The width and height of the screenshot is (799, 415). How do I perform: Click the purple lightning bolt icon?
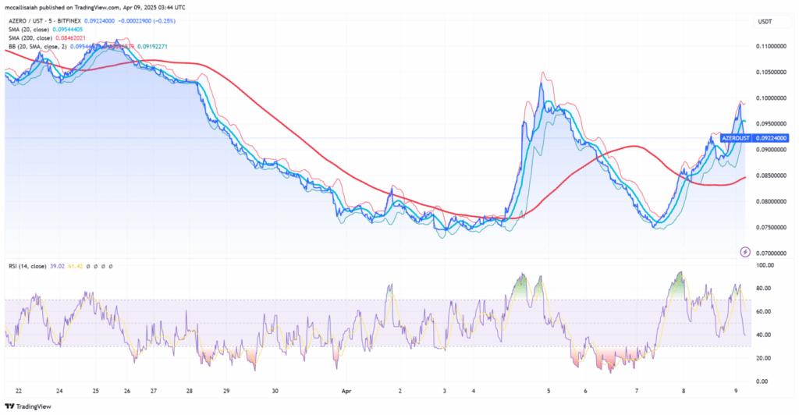pyautogui.click(x=744, y=251)
